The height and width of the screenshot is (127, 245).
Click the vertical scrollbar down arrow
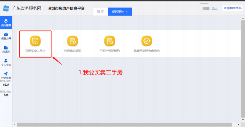(x=243, y=120)
